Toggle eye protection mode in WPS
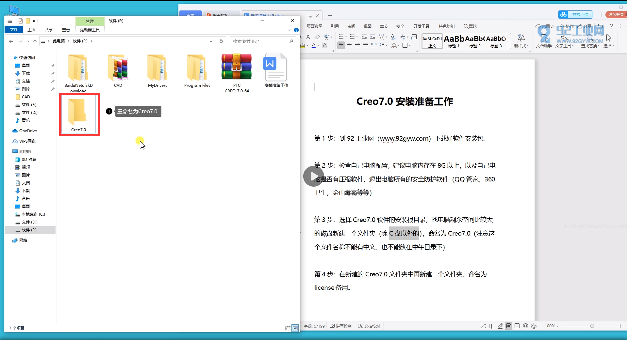The image size is (627, 340). 534,326
